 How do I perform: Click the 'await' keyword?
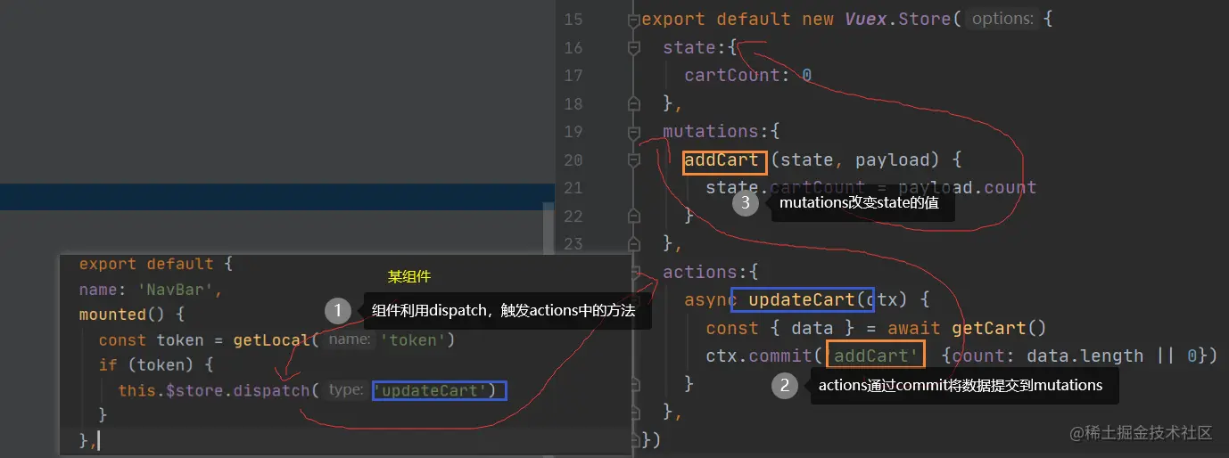[914, 329]
